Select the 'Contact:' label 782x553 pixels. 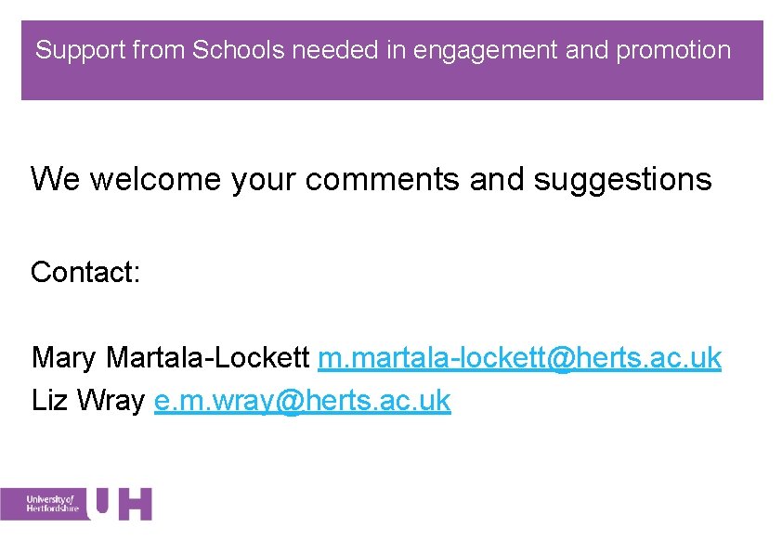coord(85,272)
